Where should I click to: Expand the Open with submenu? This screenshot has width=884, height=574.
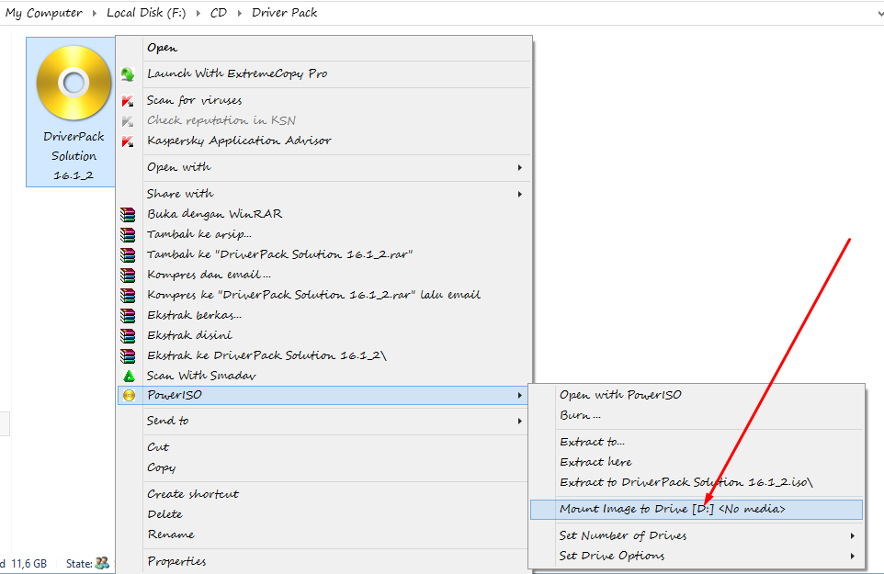[324, 167]
